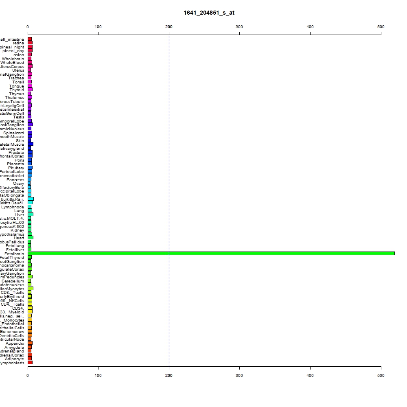Click the blue Pituitary bar
Viewport: 407px width, 407px height.
coord(30,168)
